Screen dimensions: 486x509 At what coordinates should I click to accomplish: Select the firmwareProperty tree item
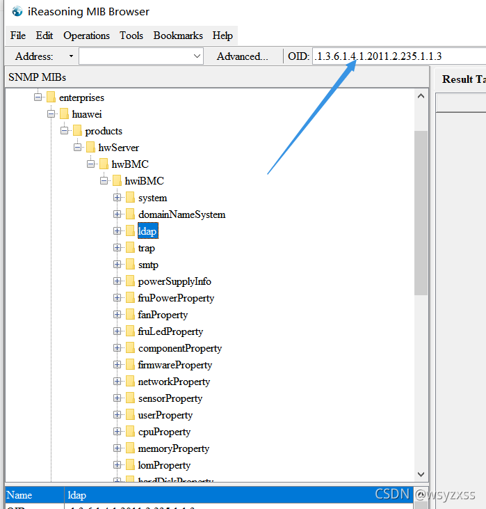pyautogui.click(x=175, y=365)
